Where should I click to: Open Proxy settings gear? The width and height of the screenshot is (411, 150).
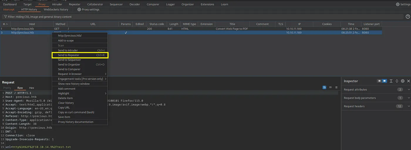[x=79, y=10]
